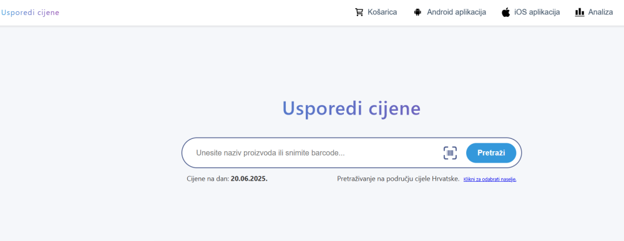Click the shopping cart icon

pos(359,12)
